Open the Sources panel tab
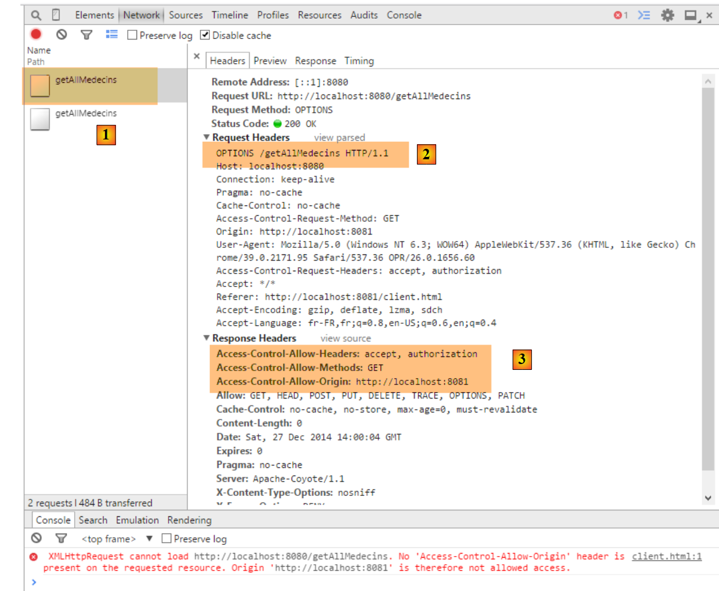This screenshot has height=591, width=719. point(185,15)
